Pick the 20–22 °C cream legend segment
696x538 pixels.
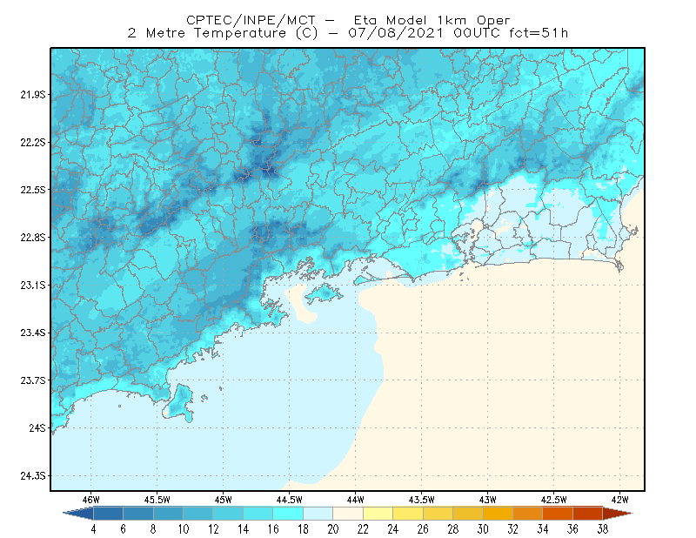(348, 514)
